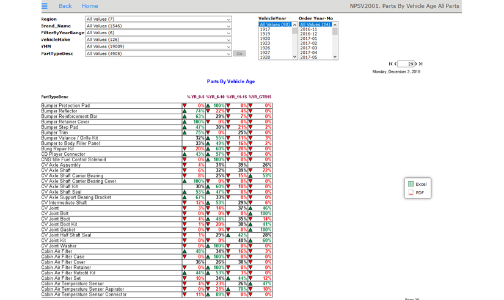Screen dimensions: 504x300
Task: Click the %YR_6-10 column header
Action: point(216,97)
